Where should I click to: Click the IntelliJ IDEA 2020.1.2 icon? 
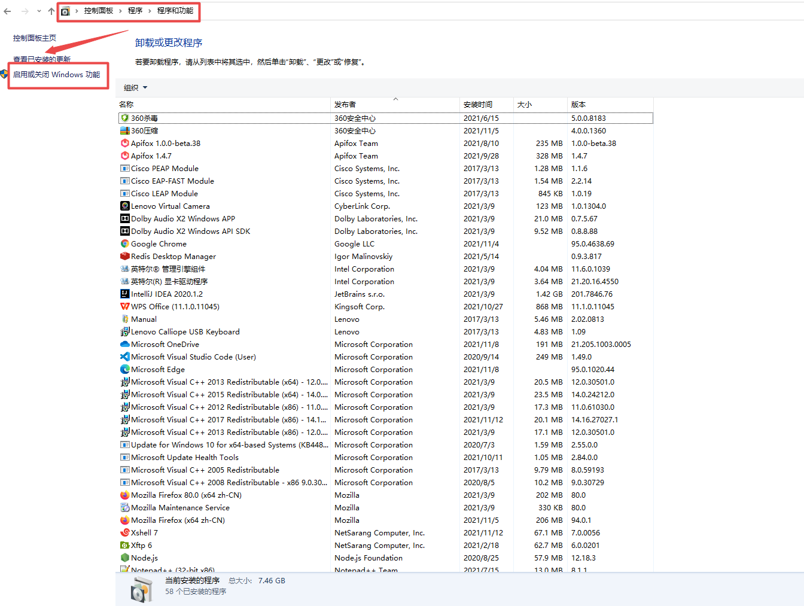(x=125, y=294)
